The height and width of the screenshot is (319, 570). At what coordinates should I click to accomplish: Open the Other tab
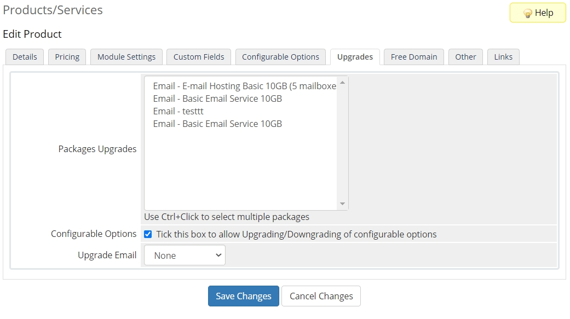[465, 57]
